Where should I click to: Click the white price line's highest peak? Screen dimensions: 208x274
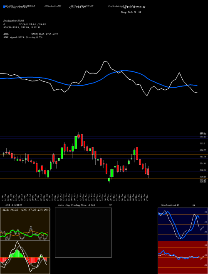[105, 61]
